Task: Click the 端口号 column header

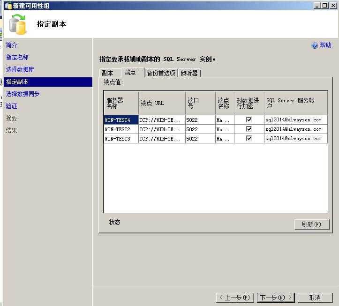Action: [x=200, y=103]
